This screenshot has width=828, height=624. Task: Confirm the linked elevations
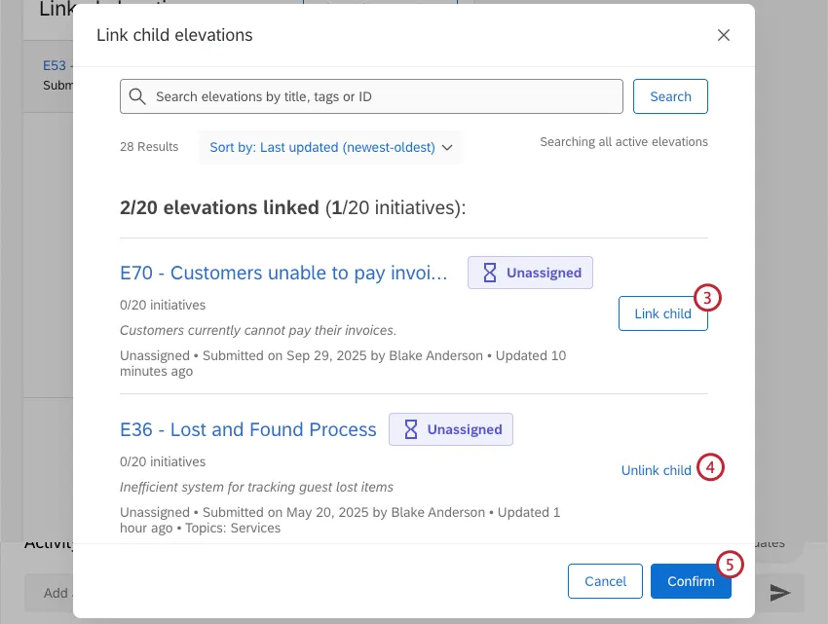(x=691, y=581)
